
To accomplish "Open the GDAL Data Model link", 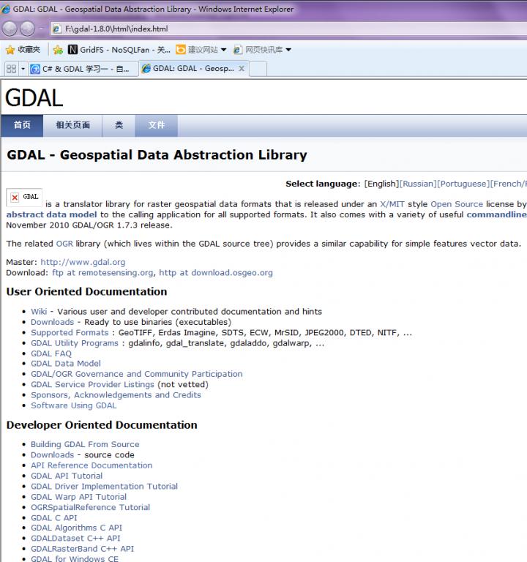I will pos(66,364).
